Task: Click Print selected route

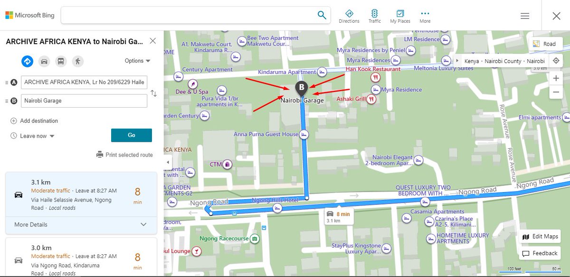Action: pos(124,155)
